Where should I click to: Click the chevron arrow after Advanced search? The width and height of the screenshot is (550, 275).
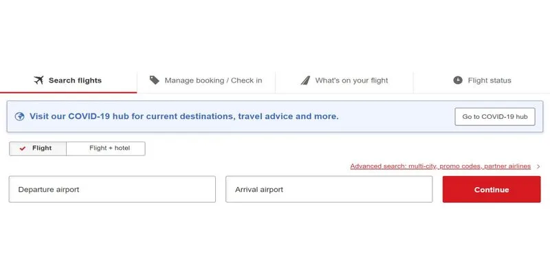pos(538,166)
